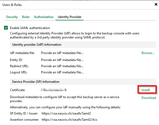This screenshot has height=125, width=159.
Task: Go to the Authorization tab
Action: pyautogui.click(x=44, y=17)
